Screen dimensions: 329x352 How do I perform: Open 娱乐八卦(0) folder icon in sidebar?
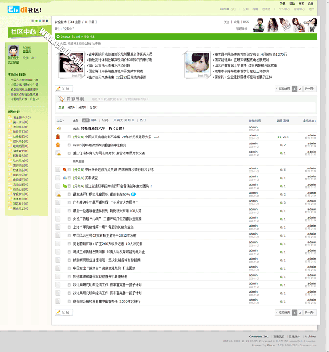tap(10, 141)
